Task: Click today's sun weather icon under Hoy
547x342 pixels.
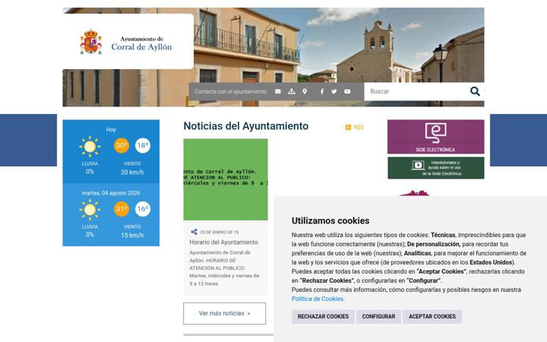Action: 90,147
